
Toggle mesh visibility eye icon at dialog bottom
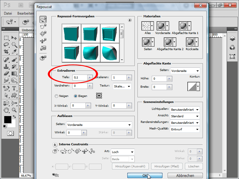pos(55,175)
